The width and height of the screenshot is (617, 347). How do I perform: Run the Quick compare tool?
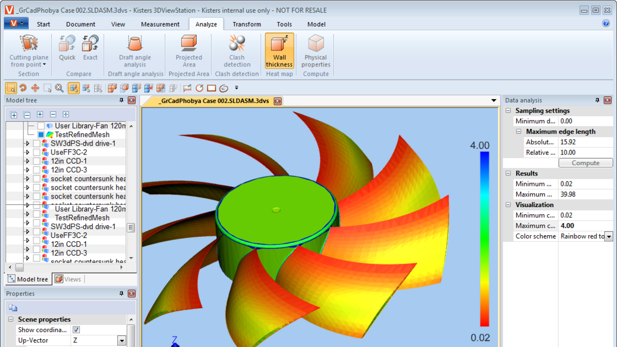tap(67, 48)
